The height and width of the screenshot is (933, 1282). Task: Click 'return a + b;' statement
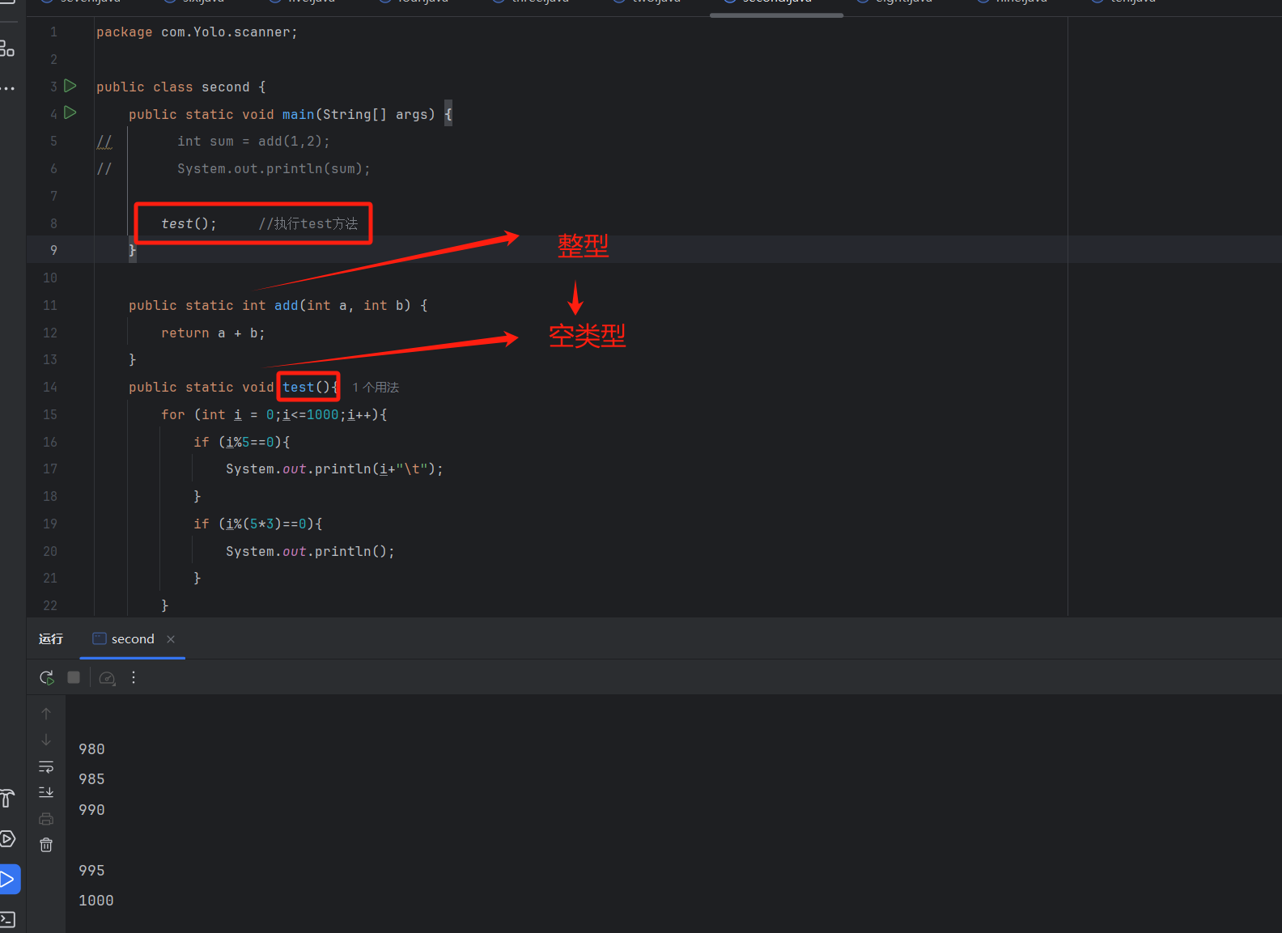point(213,333)
